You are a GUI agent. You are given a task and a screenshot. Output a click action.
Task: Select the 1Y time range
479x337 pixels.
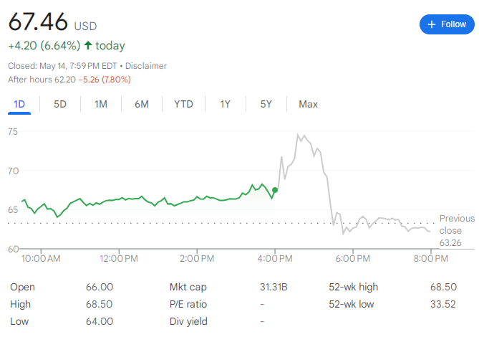pyautogui.click(x=225, y=104)
